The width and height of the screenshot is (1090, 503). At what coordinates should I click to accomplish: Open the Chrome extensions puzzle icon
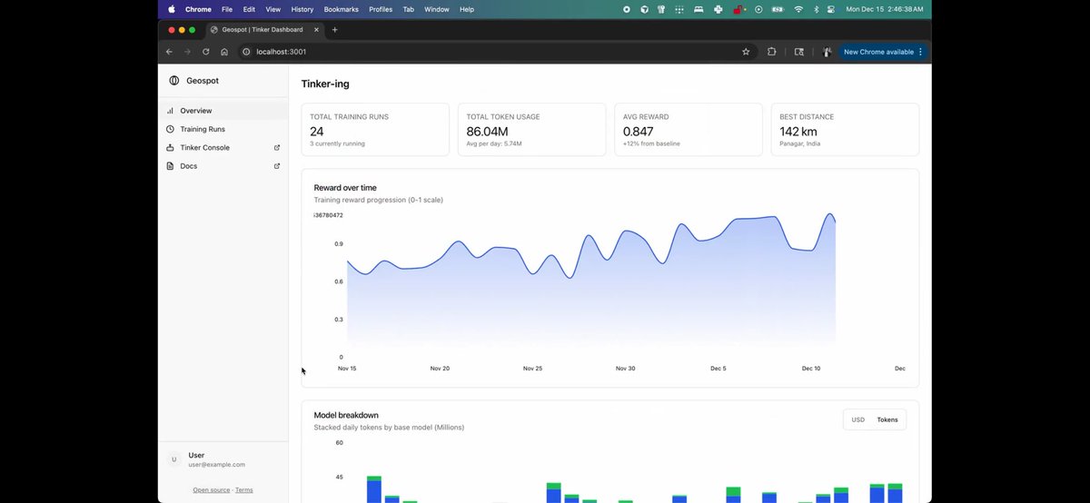(772, 52)
